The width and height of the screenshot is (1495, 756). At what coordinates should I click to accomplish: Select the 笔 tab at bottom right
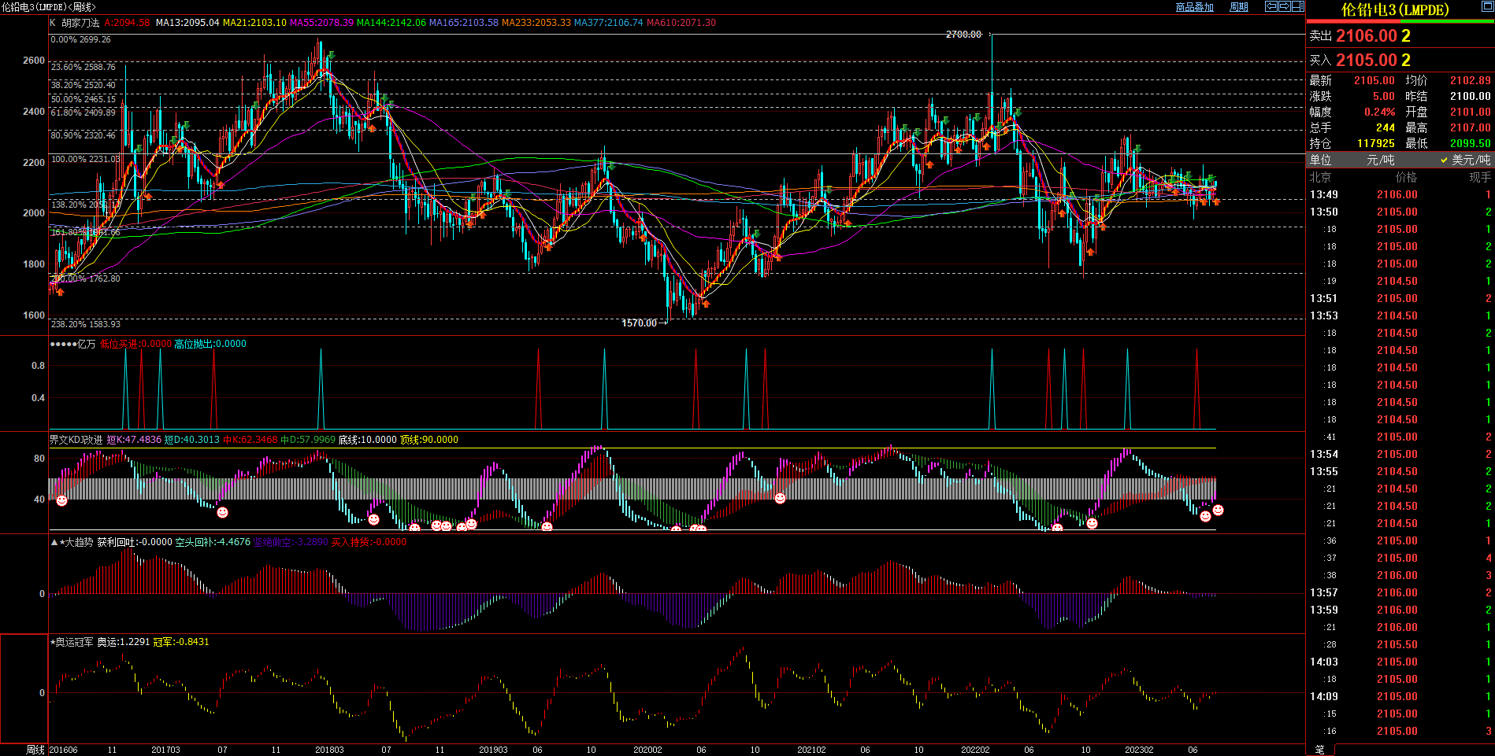click(1319, 750)
